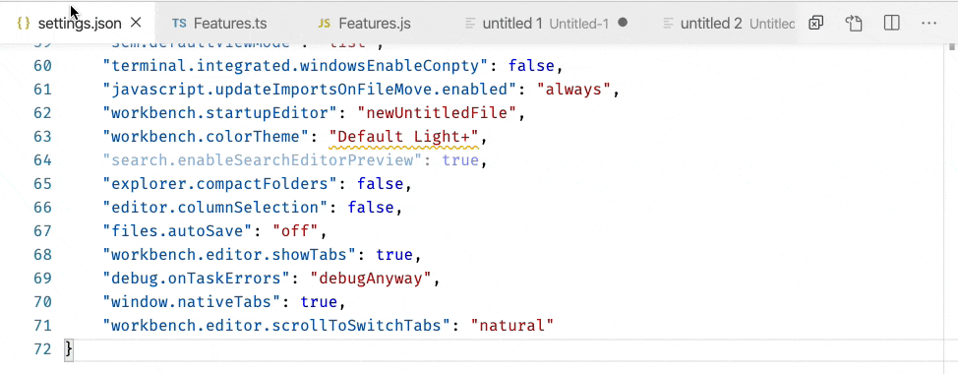Image resolution: width=958 pixels, height=374 pixels.
Task: Click the file icon on untitled 1 tab
Action: 470,24
